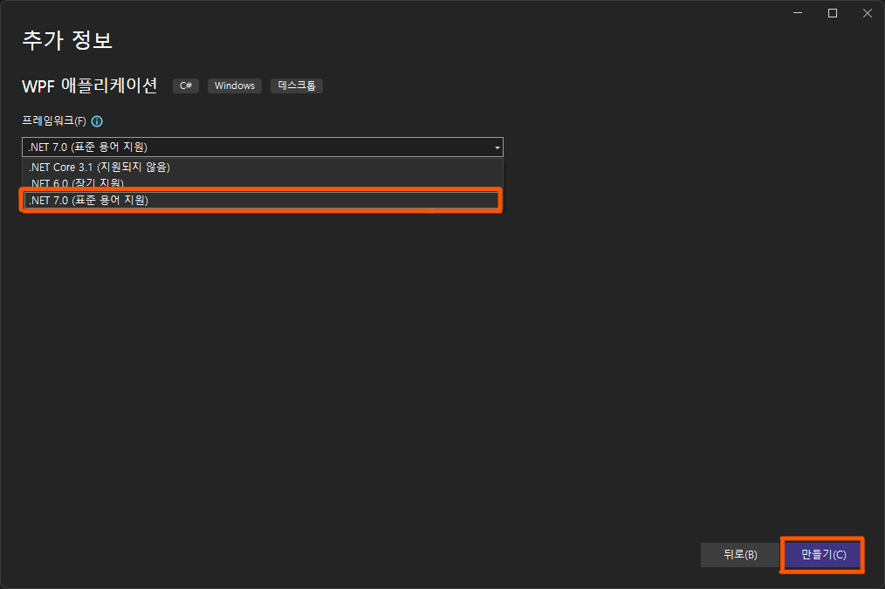This screenshot has width=885, height=589.
Task: Open the framework info tooltip icon
Action: 97,121
